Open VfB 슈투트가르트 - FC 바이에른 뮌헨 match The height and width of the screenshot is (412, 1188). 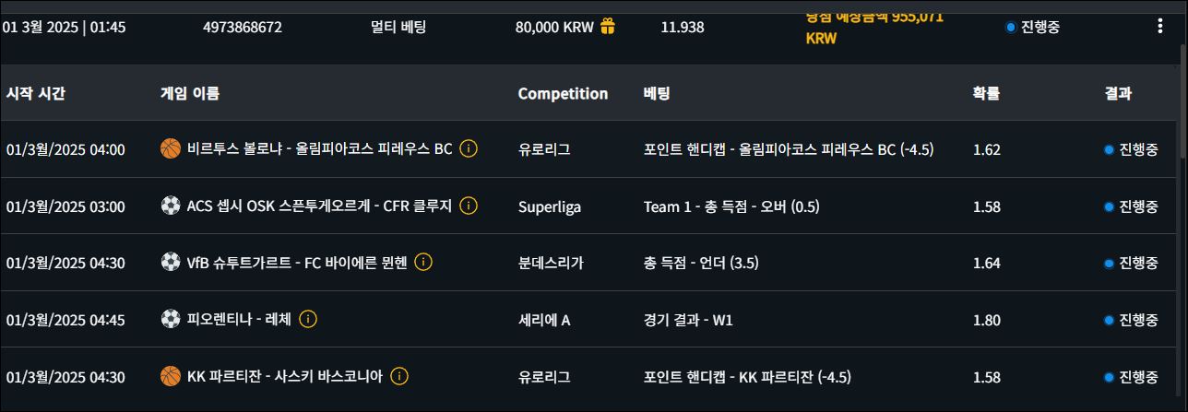(x=296, y=263)
